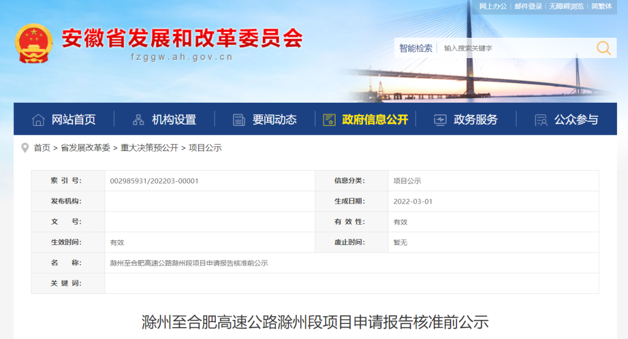Click the news page icon beside 要闻动态
Viewport: 628px width, 339px height.
(x=239, y=120)
